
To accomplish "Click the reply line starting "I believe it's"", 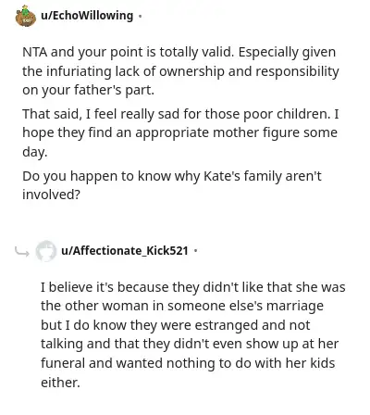I will 193,287.
